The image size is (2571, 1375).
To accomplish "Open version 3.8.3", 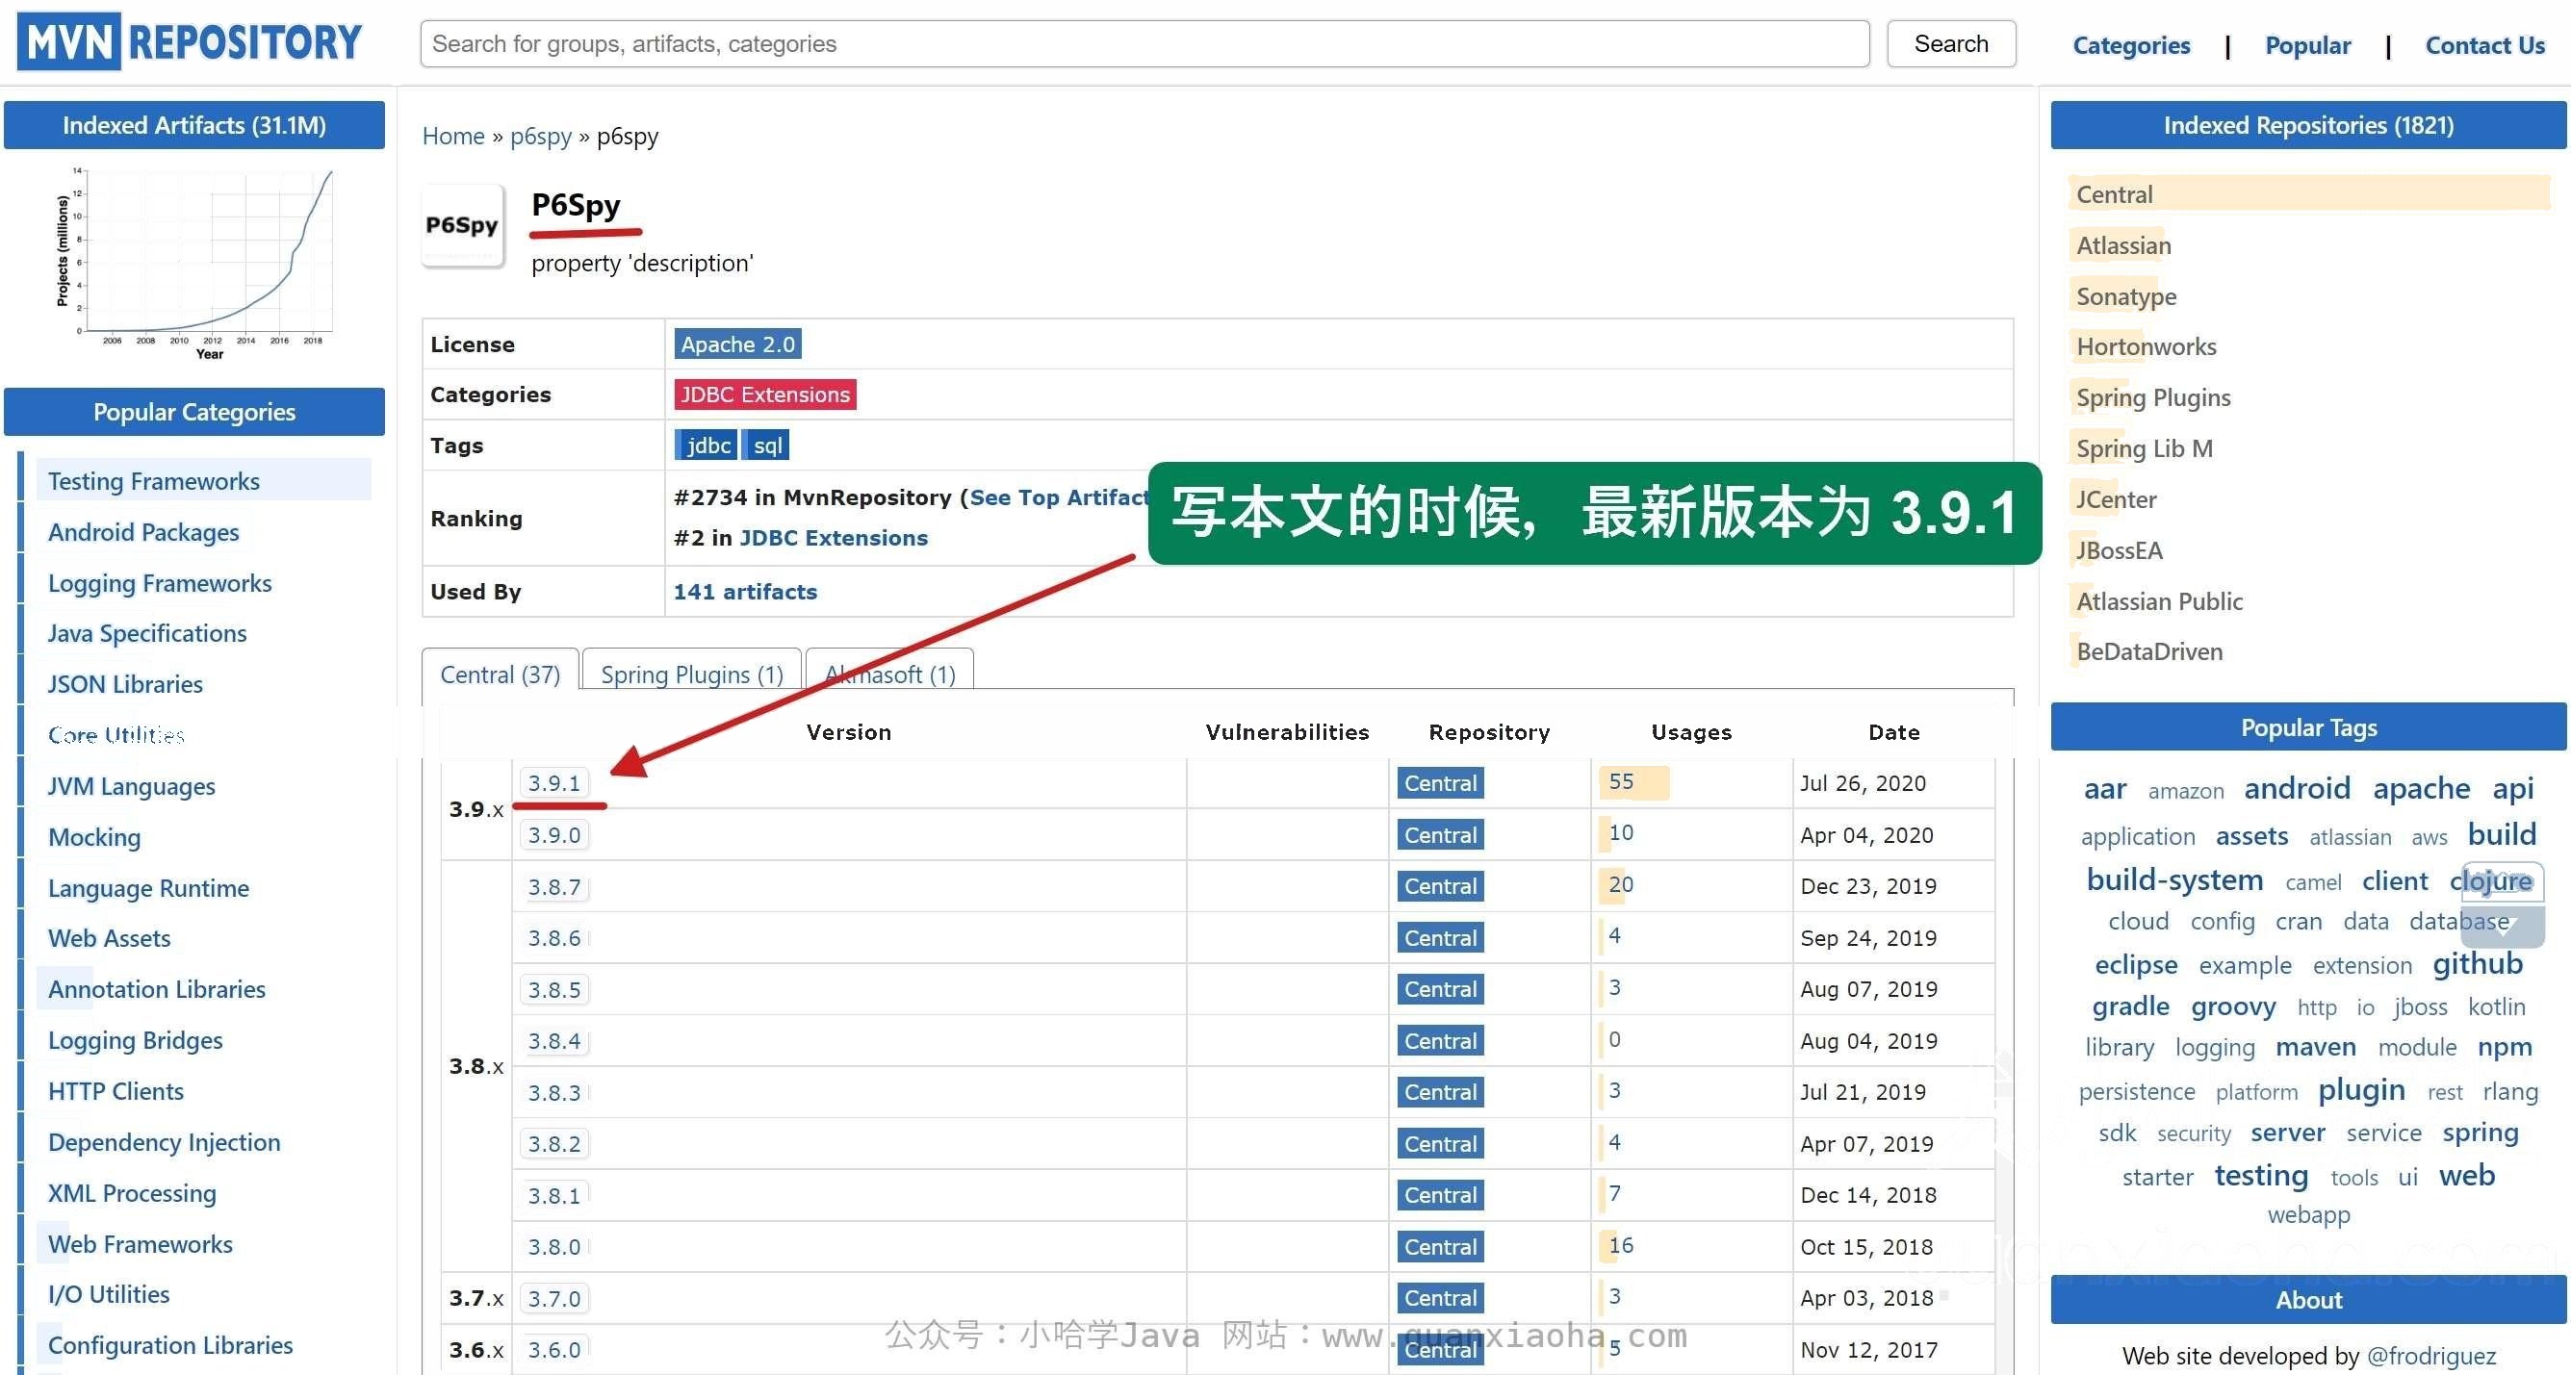I will (553, 1093).
